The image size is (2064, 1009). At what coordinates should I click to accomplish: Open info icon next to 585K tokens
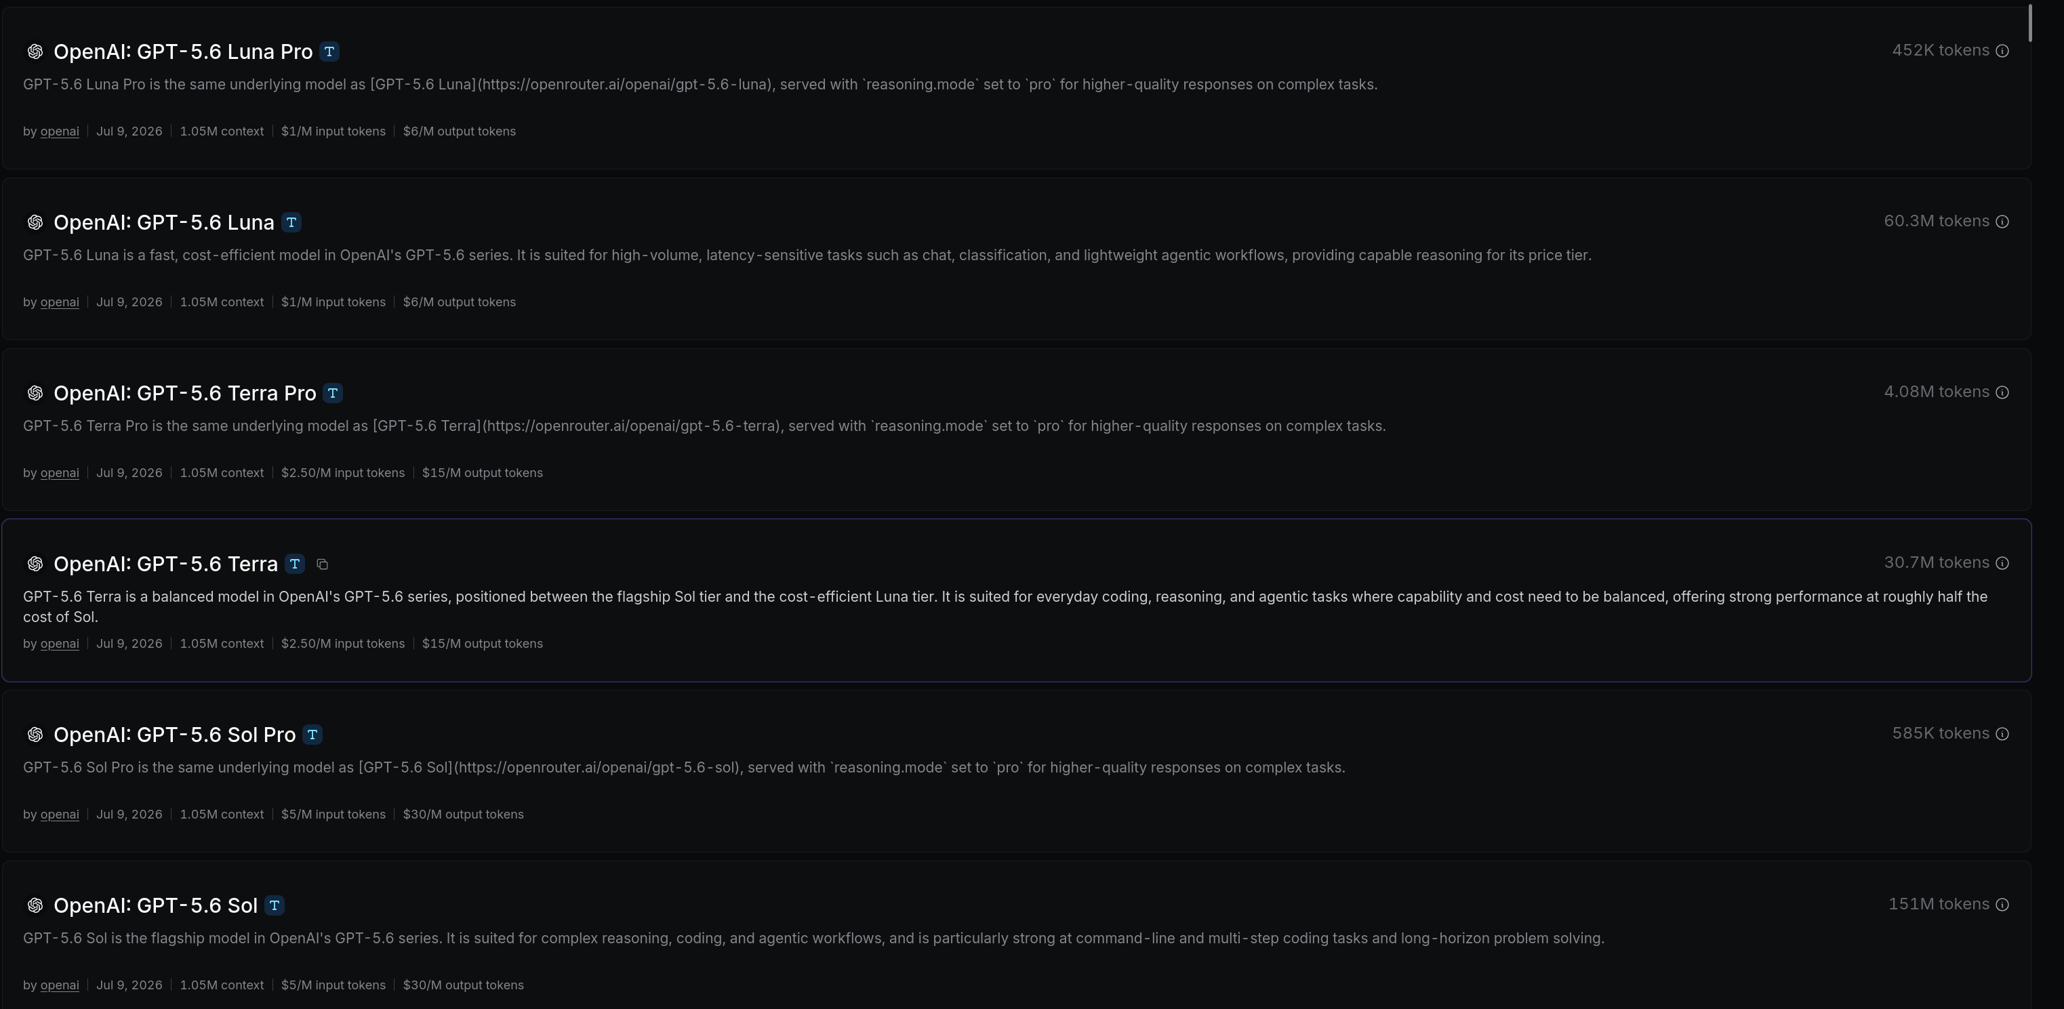[2002, 735]
